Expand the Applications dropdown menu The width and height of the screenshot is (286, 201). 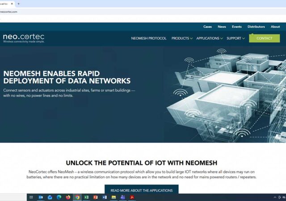click(209, 38)
